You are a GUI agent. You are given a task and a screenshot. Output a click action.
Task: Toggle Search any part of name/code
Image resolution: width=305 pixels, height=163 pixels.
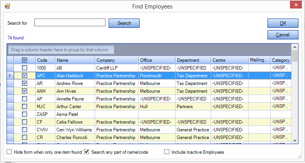(x=86, y=152)
